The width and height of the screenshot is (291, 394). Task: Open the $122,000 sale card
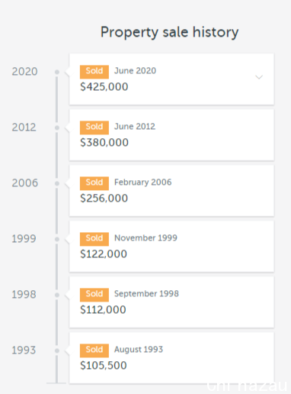171,247
